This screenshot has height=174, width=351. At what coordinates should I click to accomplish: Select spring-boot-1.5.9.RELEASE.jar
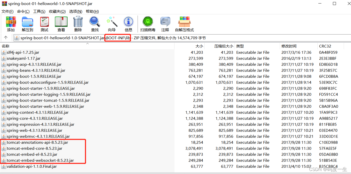34,76
